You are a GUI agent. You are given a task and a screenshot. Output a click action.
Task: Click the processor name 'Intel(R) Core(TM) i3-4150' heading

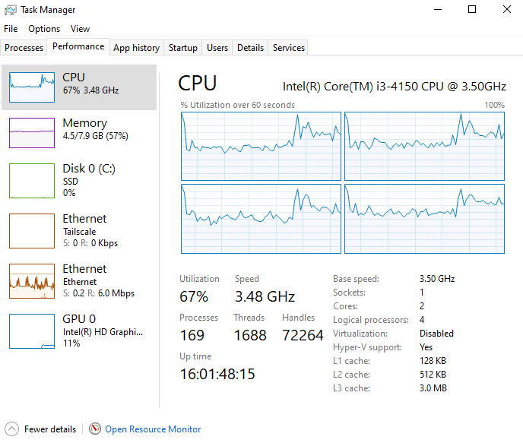tap(395, 87)
